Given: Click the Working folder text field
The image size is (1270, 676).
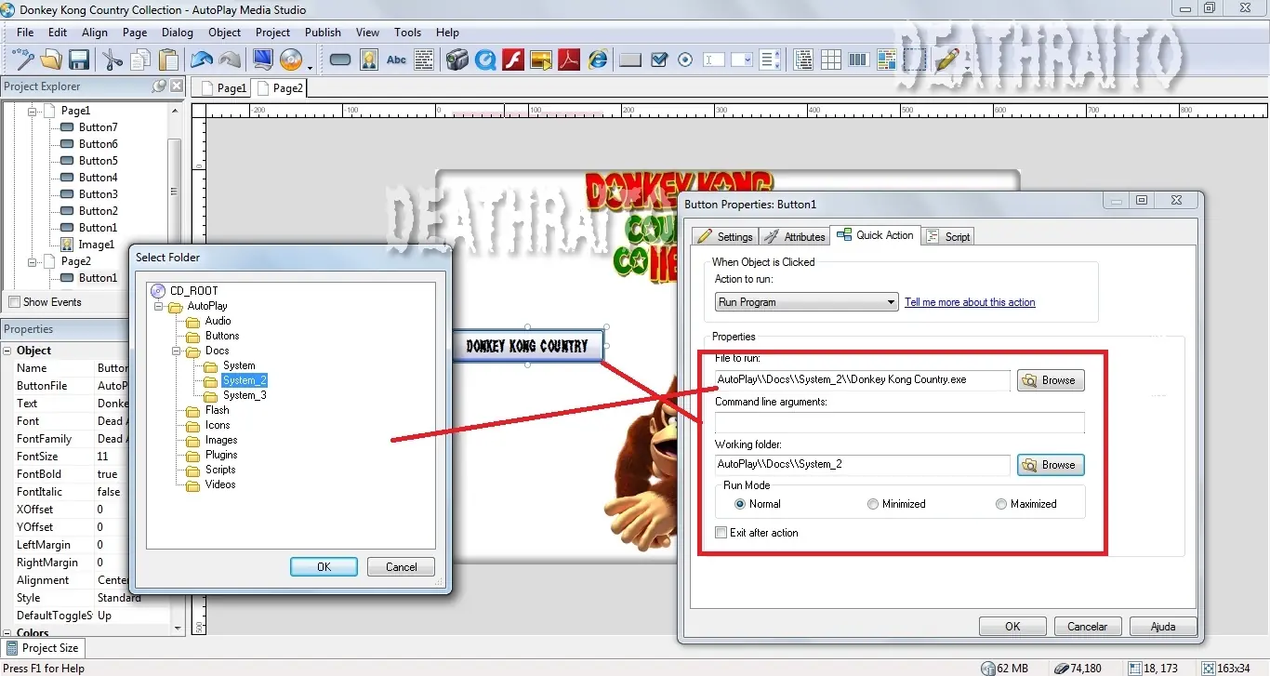Looking at the screenshot, I should click(862, 464).
